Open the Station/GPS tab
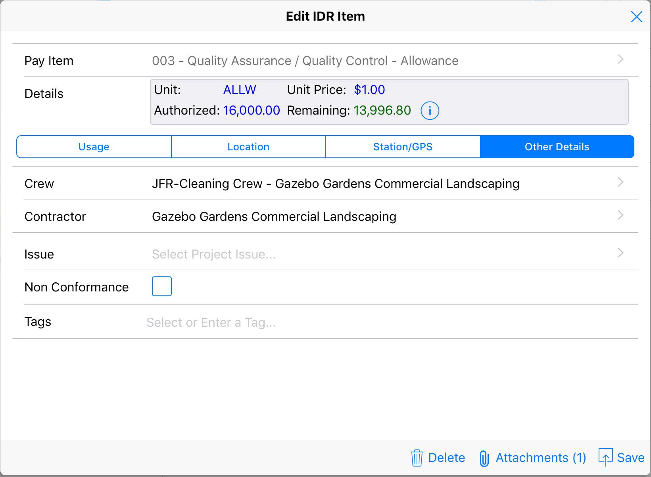The image size is (651, 477). coord(403,147)
